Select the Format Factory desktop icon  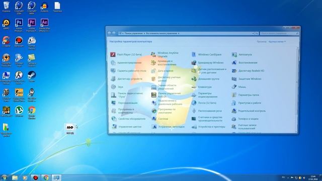(x=32, y=43)
